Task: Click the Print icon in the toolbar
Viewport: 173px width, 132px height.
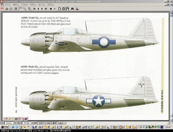Action: [x=11, y=9]
